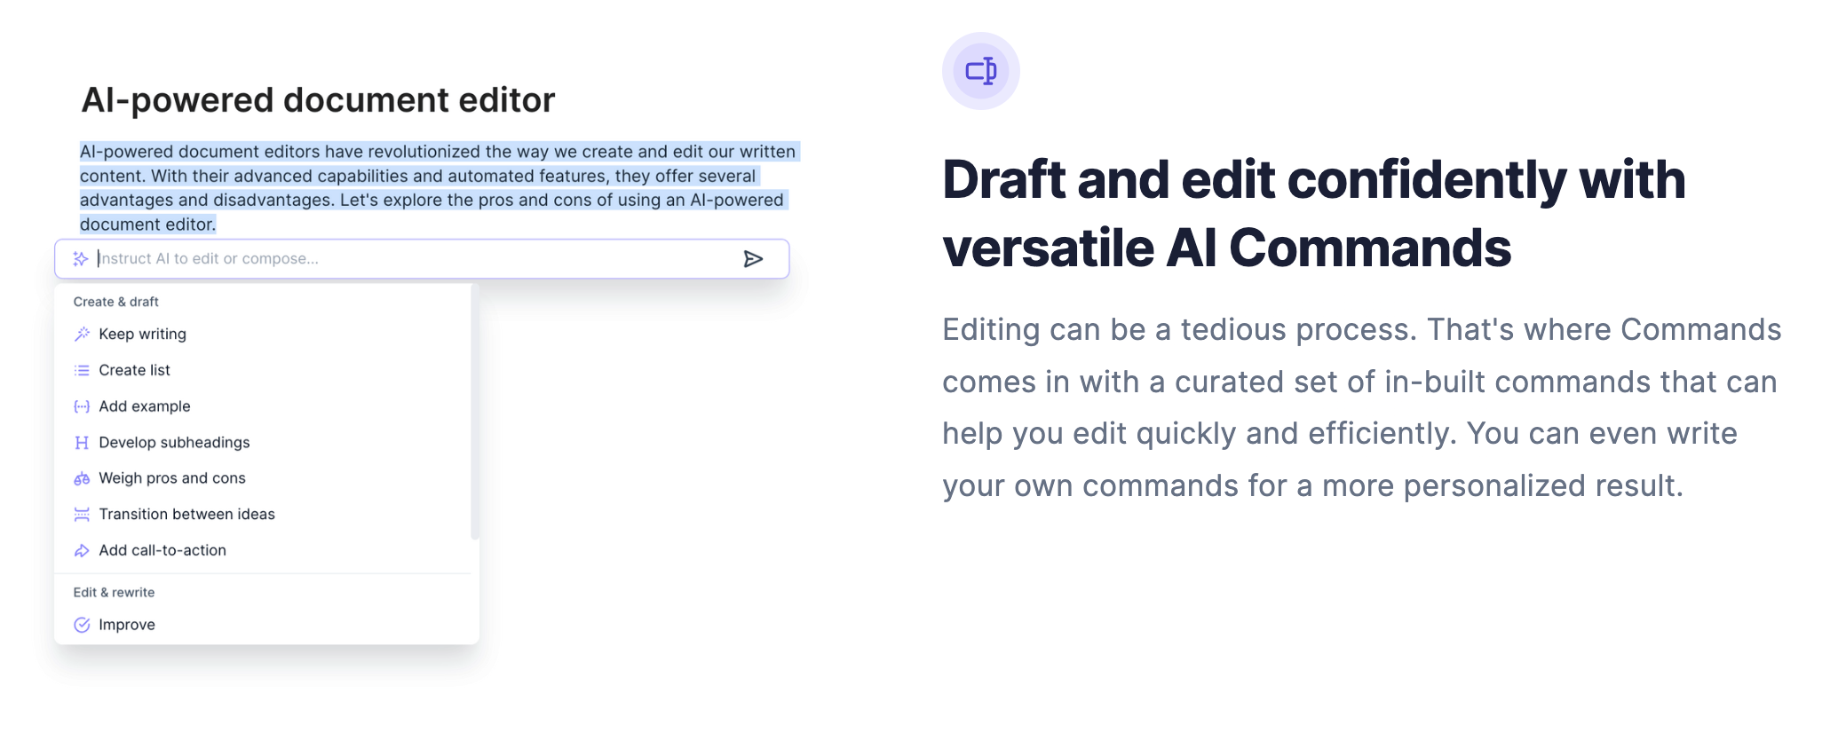Click the Add call-to-action arrow icon
Image resolution: width=1838 pixels, height=733 pixels.
(82, 551)
